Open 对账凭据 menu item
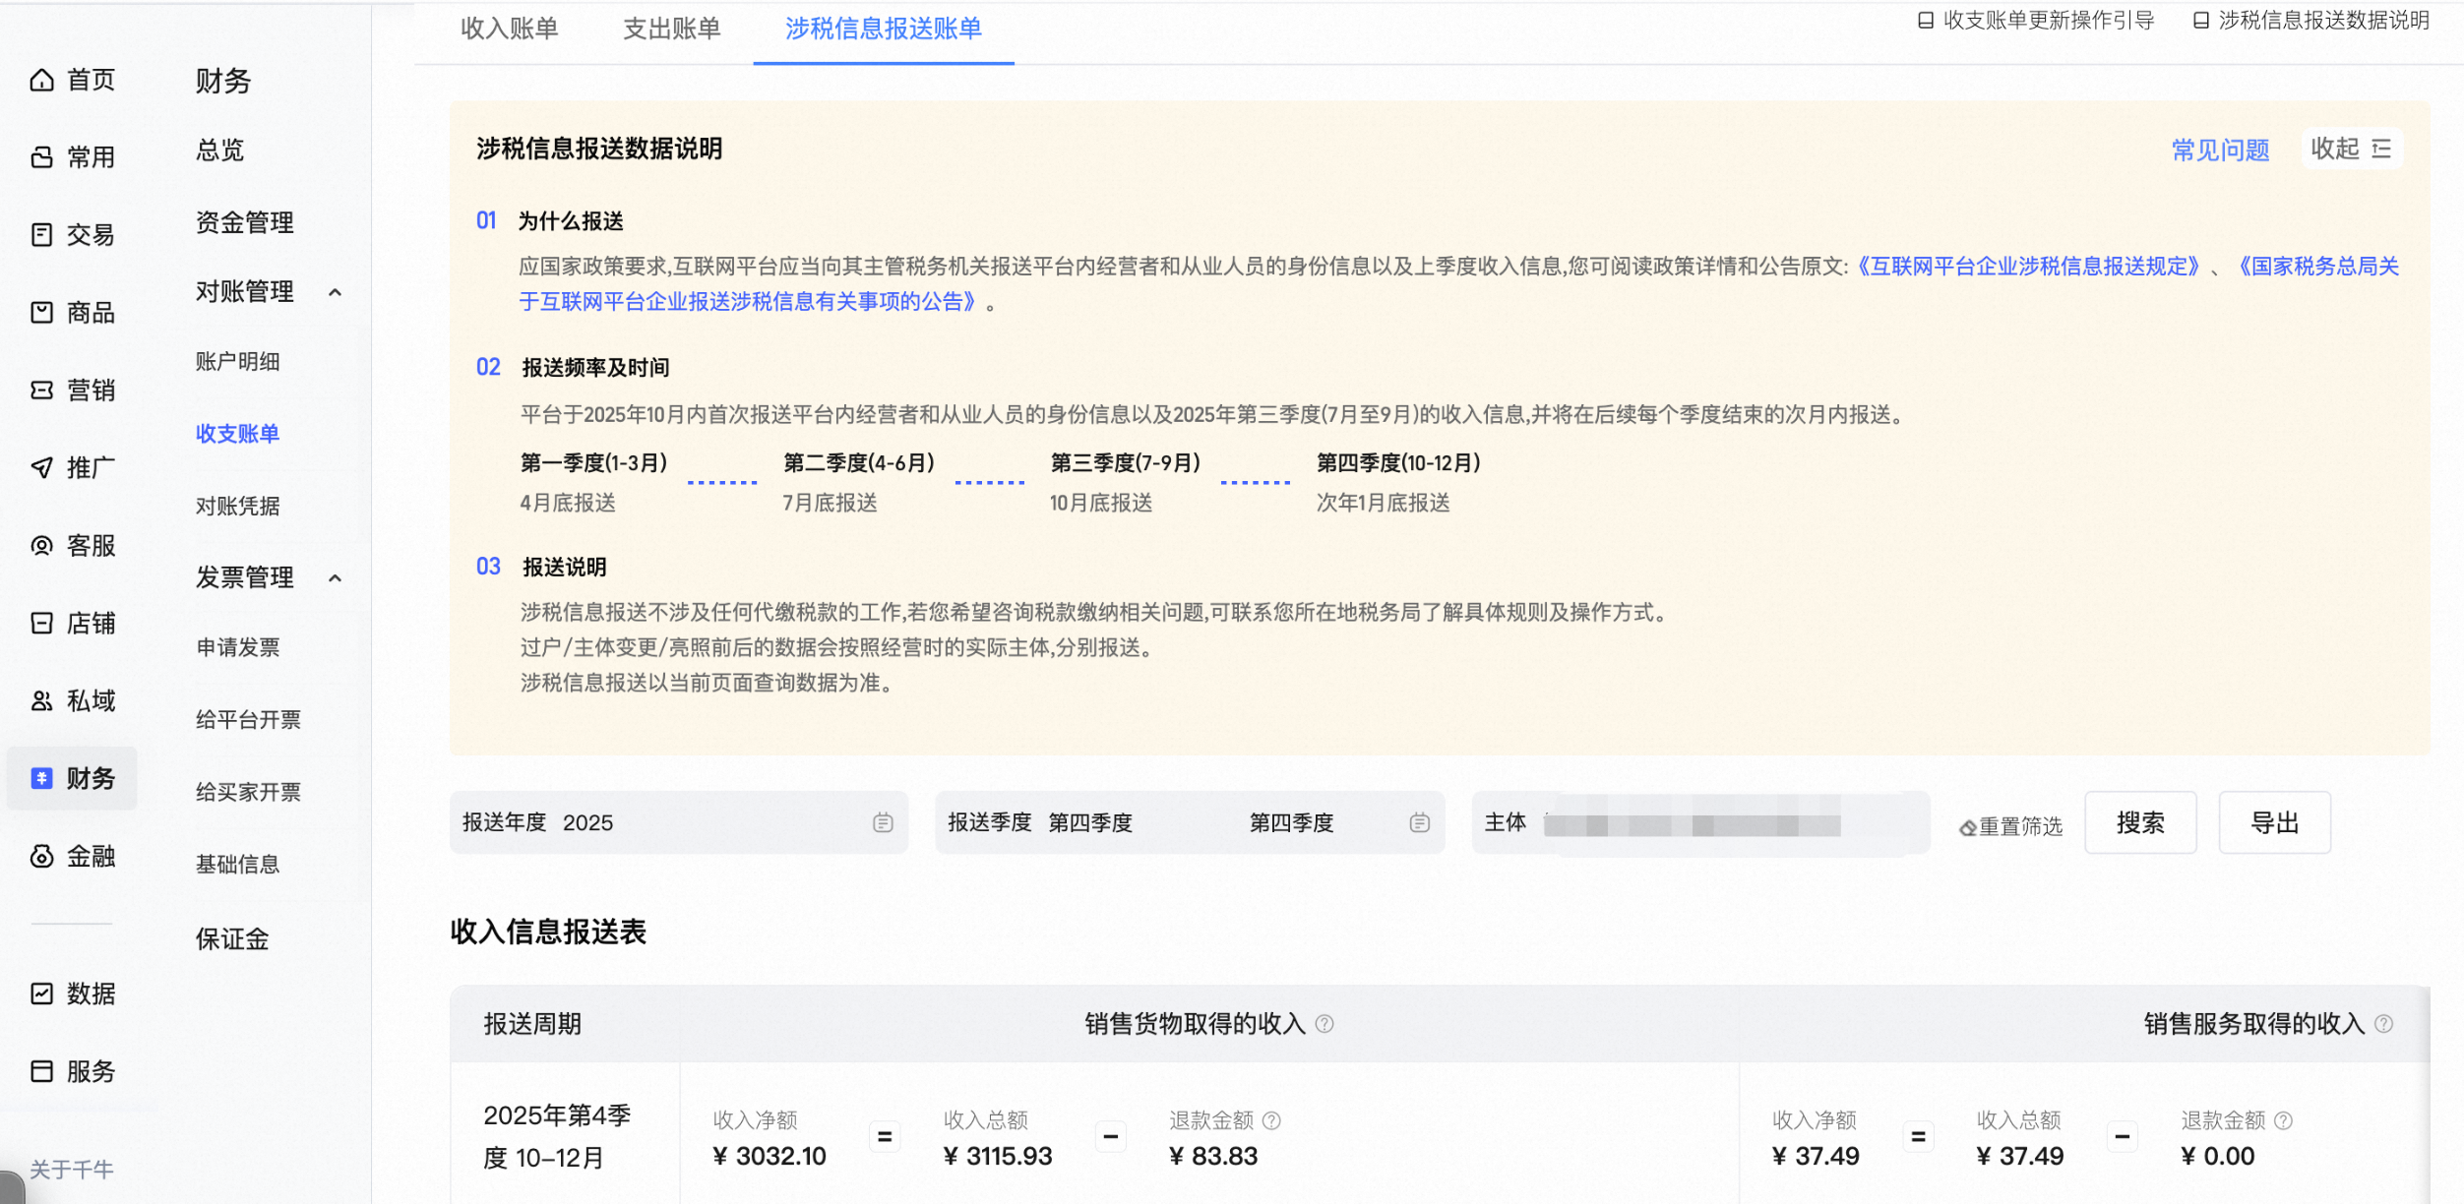 (x=237, y=506)
